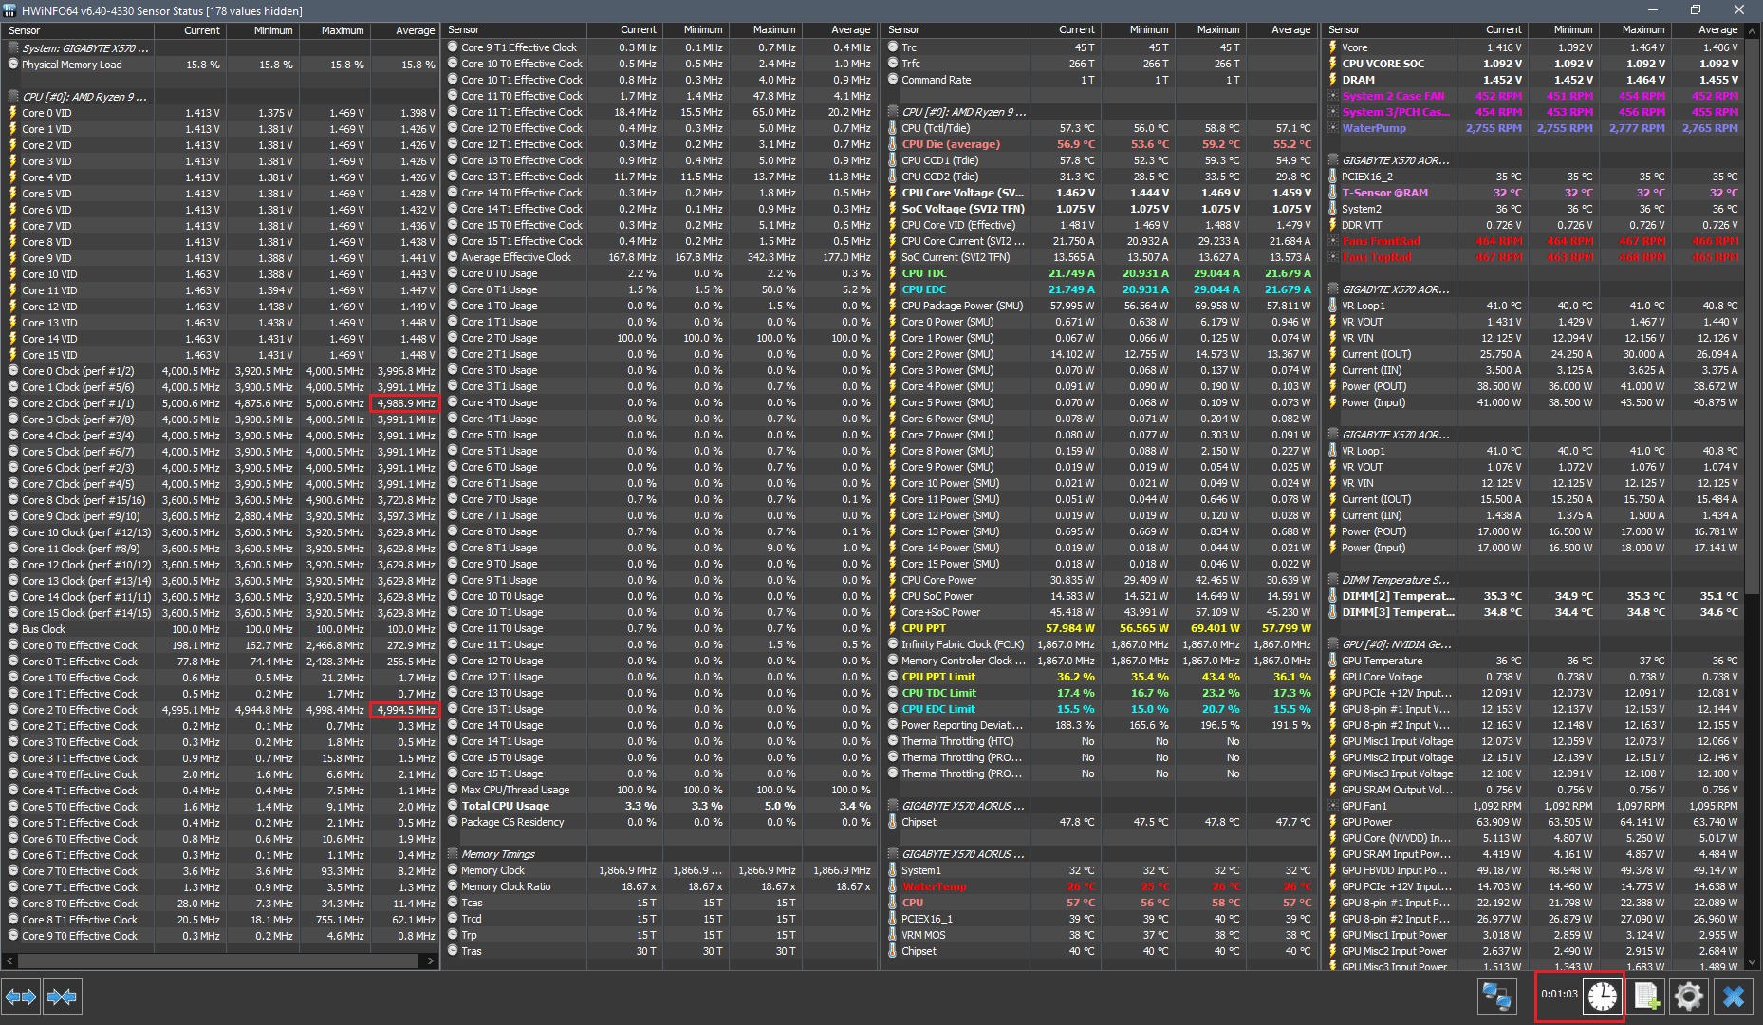Click the lightning icon beside Vcore
This screenshot has height=1025, width=1763.
click(x=1333, y=47)
